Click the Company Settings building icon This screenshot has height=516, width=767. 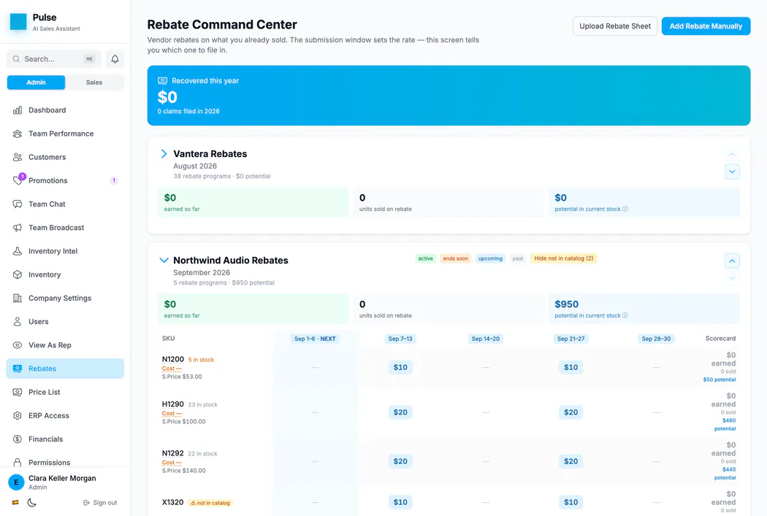coord(17,298)
